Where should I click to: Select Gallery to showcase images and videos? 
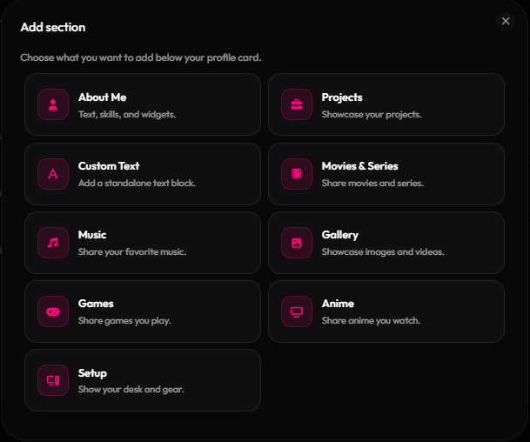386,243
